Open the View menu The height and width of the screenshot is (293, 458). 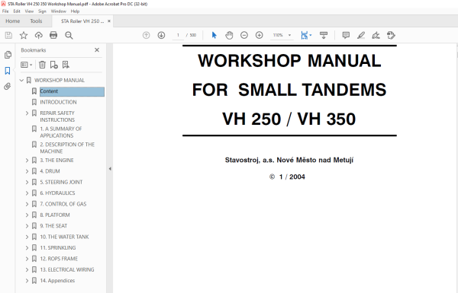(x=29, y=11)
